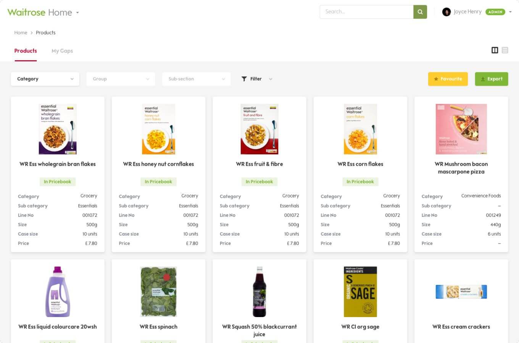Click title 'WR Ess cream crackers'
The width and height of the screenshot is (519, 343).
461,327
